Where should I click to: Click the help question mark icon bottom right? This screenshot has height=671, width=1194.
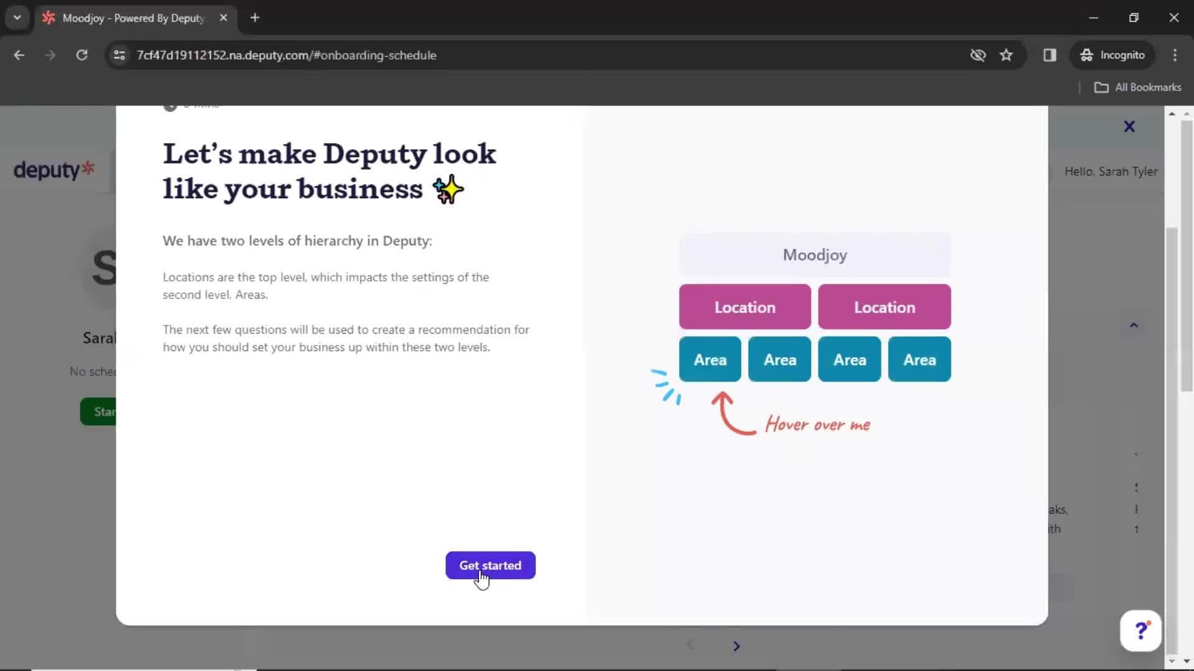(1142, 631)
